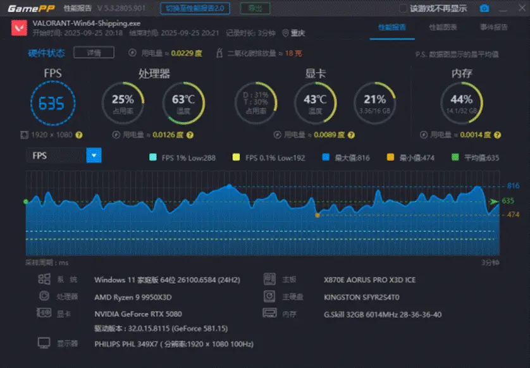Click the 详情 button beside 硬件状态
Viewport: 530px width, 368px height.
[x=94, y=52]
